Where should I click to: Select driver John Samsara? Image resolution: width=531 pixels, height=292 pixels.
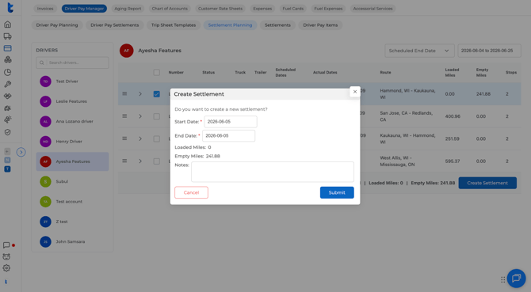click(x=72, y=241)
